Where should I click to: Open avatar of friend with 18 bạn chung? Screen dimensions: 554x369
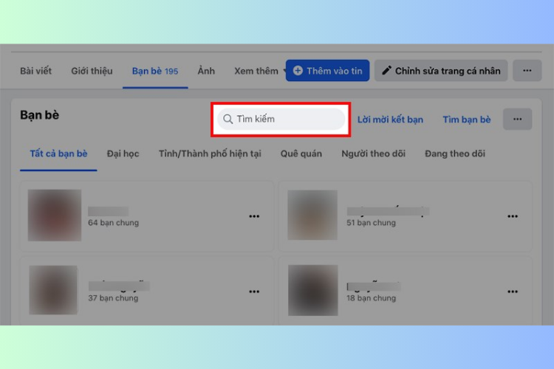pos(312,290)
